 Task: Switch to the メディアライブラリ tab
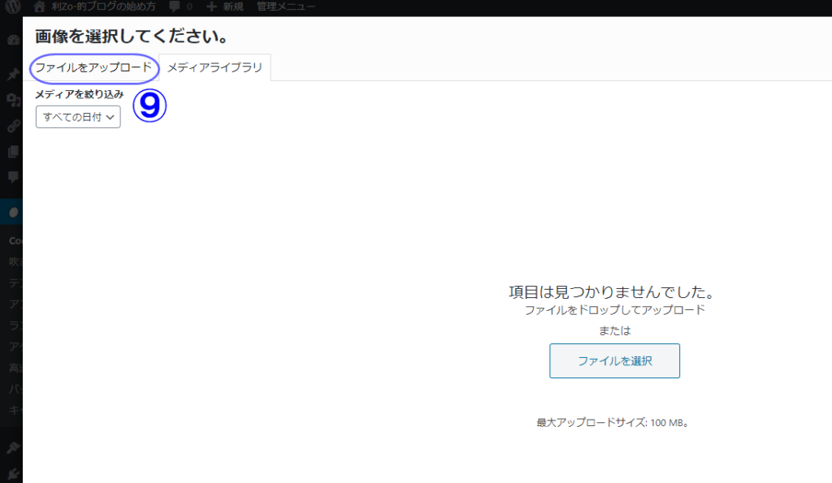tap(214, 67)
